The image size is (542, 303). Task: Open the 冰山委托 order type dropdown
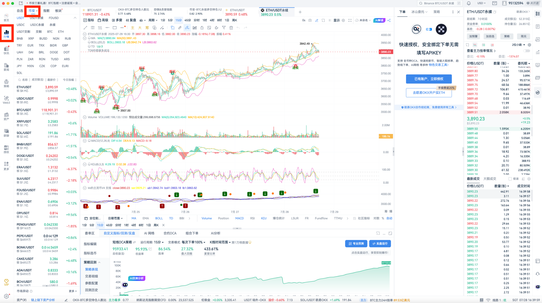419,12
